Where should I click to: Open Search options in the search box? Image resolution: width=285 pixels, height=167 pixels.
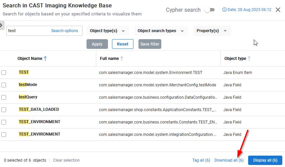(x=64, y=31)
